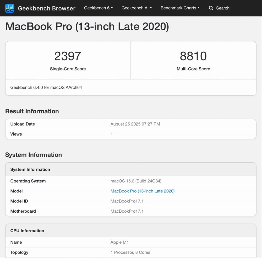Select the August 25 2025 07:27 PM value
Image resolution: width=262 pixels, height=258 pixels.
coord(135,124)
